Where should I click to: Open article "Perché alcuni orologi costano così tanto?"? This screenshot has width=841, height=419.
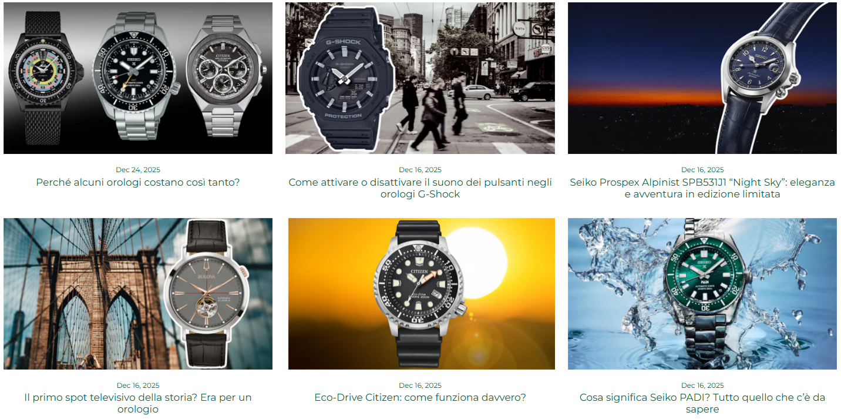[x=138, y=182]
